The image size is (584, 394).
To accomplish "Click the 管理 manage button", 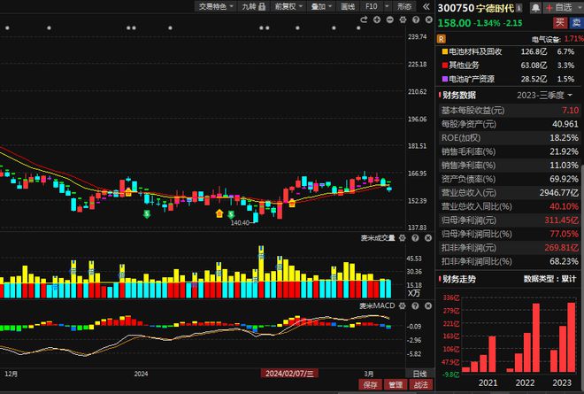I will pyautogui.click(x=396, y=384).
